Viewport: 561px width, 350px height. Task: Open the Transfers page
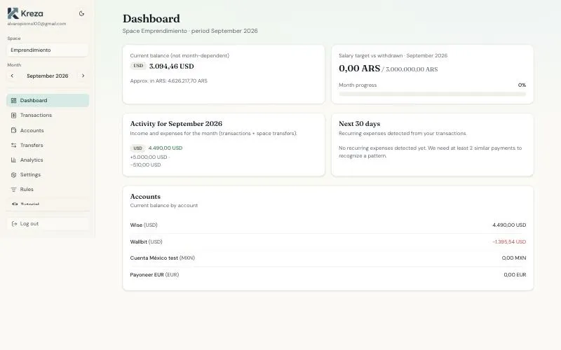point(48,145)
